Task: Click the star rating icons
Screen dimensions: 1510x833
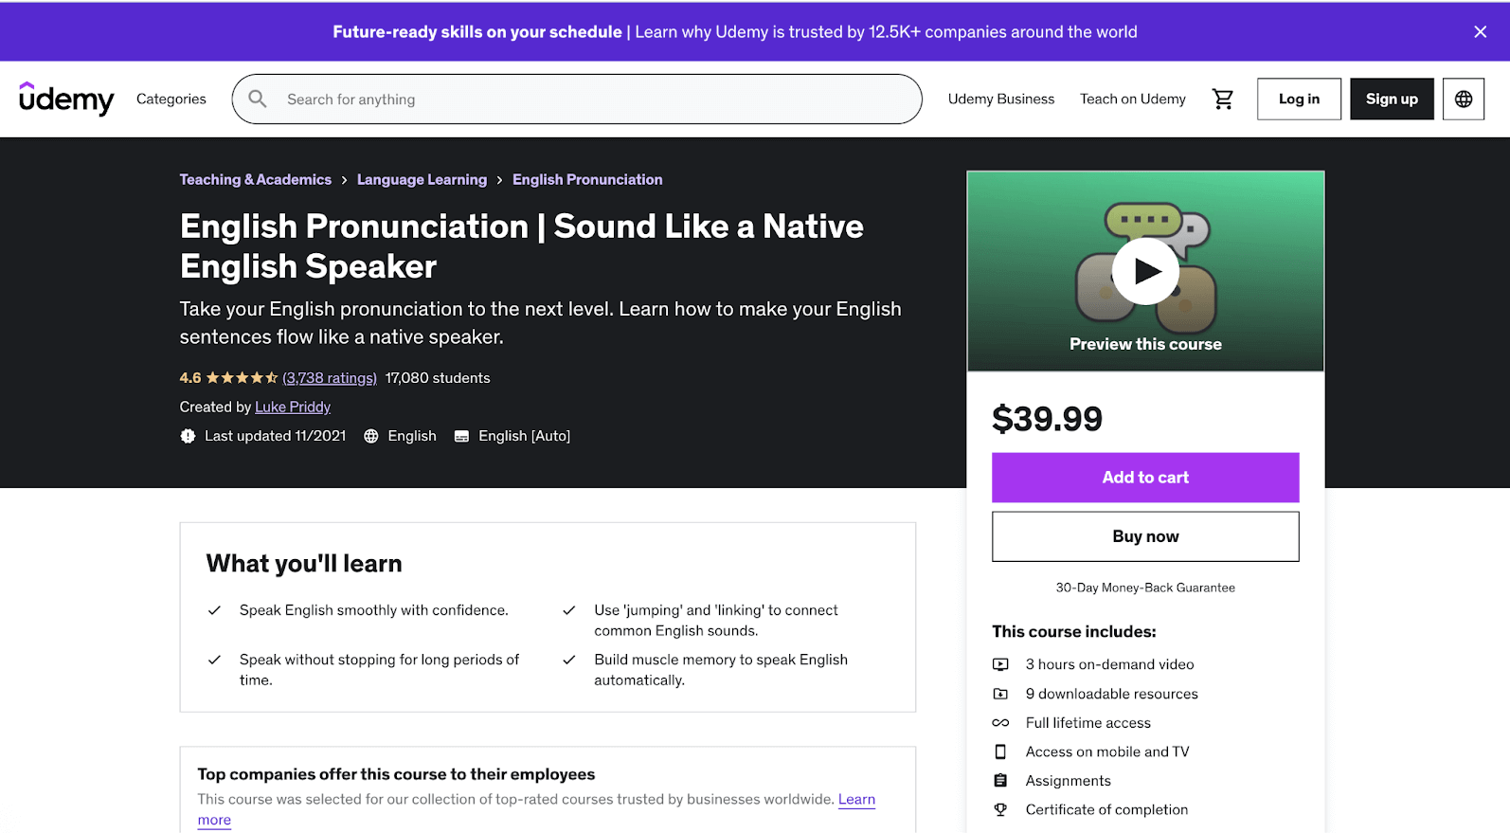Action: pyautogui.click(x=242, y=378)
